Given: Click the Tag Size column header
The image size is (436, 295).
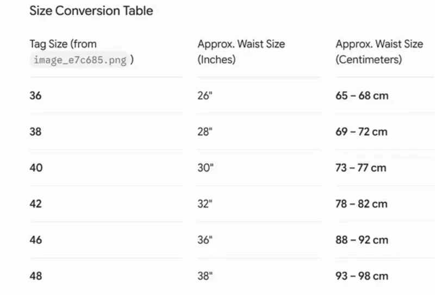Looking at the screenshot, I should click(82, 52).
